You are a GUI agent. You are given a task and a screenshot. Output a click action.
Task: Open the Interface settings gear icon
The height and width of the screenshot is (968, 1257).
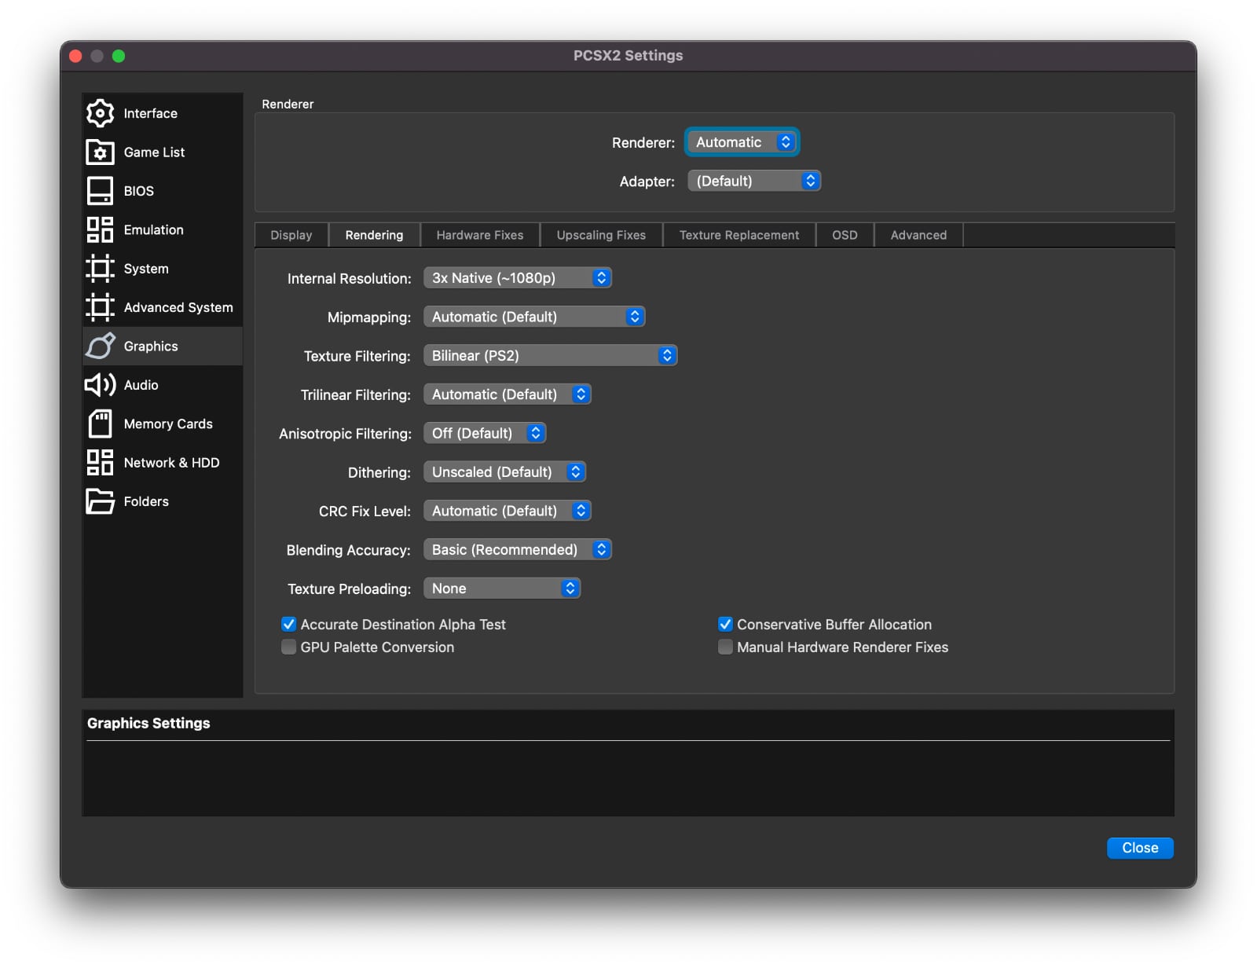(100, 113)
